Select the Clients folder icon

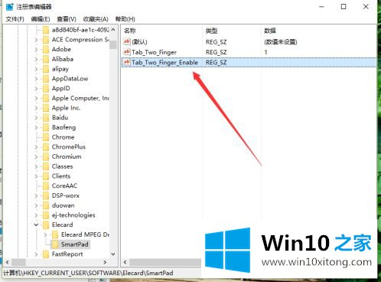pyautogui.click(x=46, y=176)
